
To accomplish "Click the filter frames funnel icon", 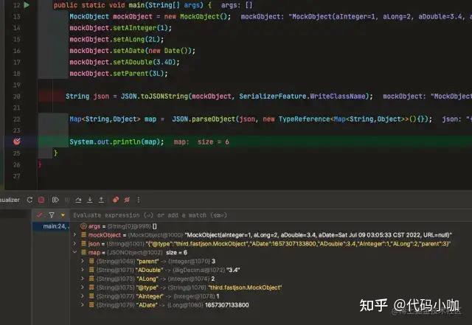I will pos(52,215).
